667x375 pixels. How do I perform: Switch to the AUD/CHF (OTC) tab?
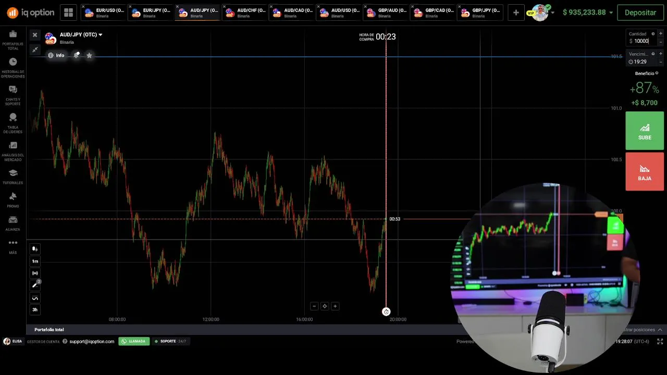point(245,12)
